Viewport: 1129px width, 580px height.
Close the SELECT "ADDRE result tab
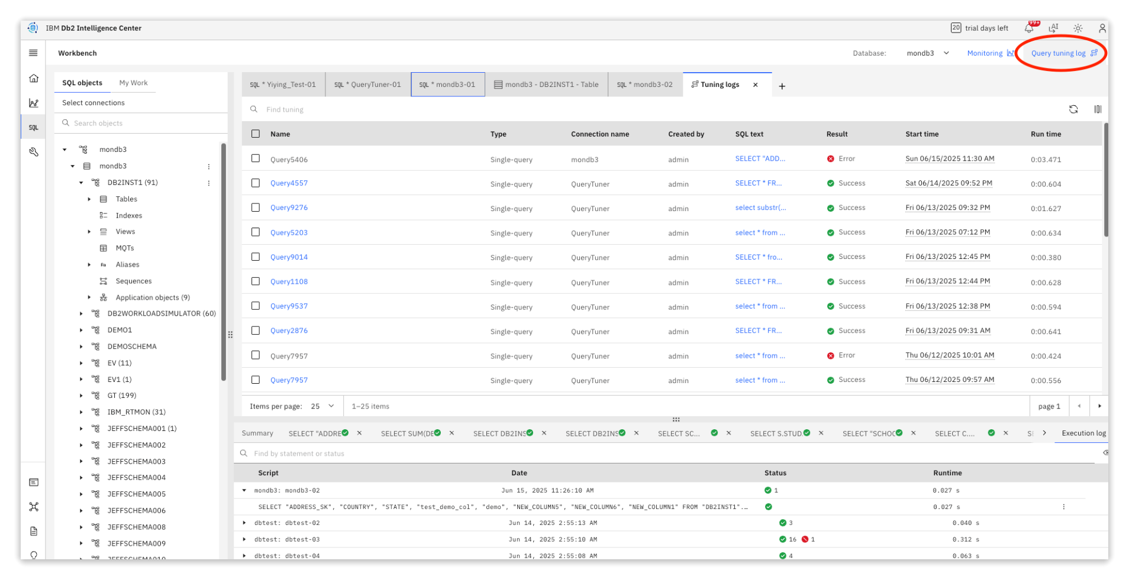pyautogui.click(x=359, y=433)
